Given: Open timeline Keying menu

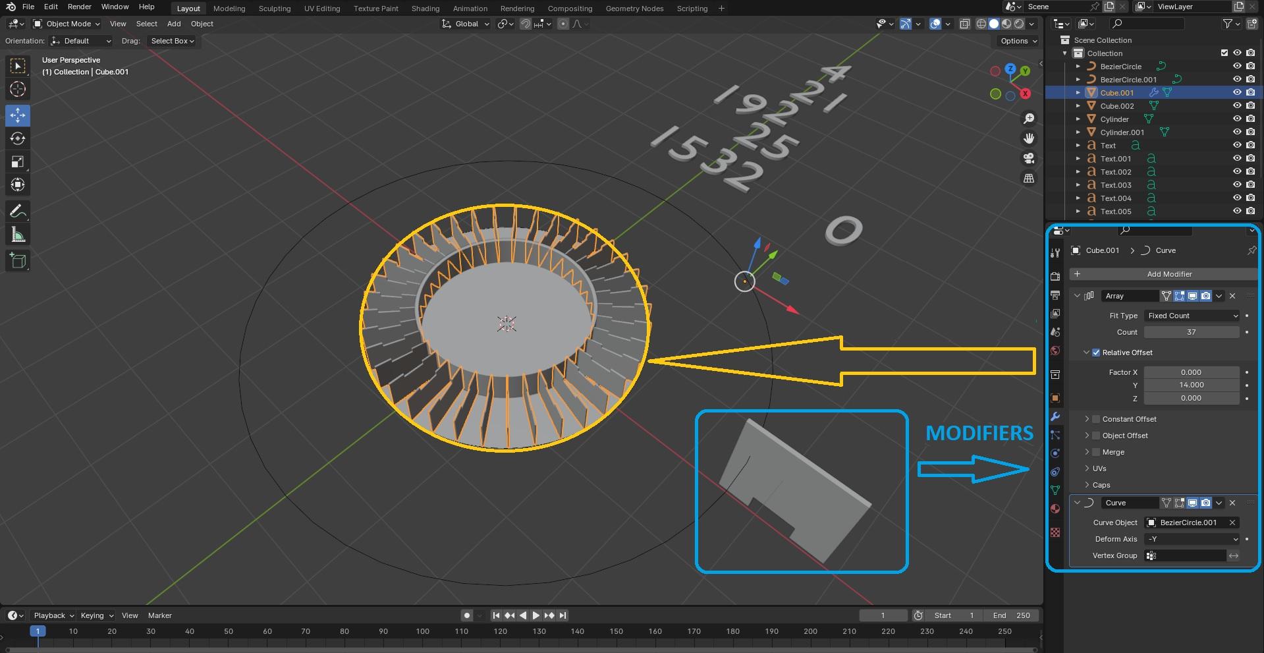Looking at the screenshot, I should 96,615.
